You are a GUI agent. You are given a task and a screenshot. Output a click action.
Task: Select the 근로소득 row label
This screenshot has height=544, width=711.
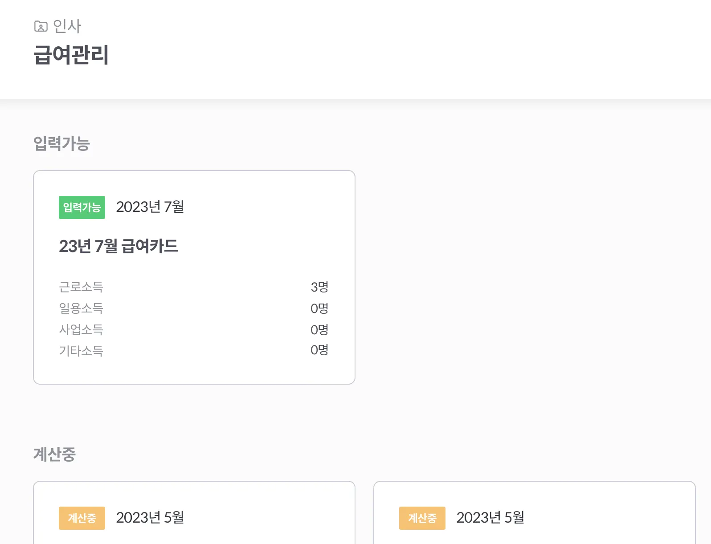click(81, 287)
